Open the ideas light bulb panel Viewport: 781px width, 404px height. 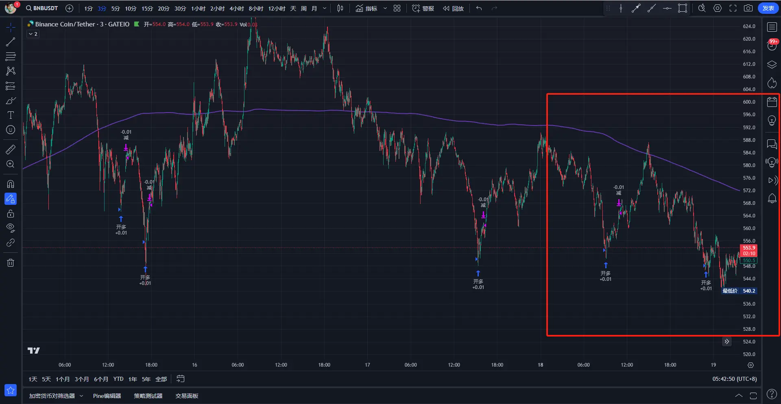772,121
